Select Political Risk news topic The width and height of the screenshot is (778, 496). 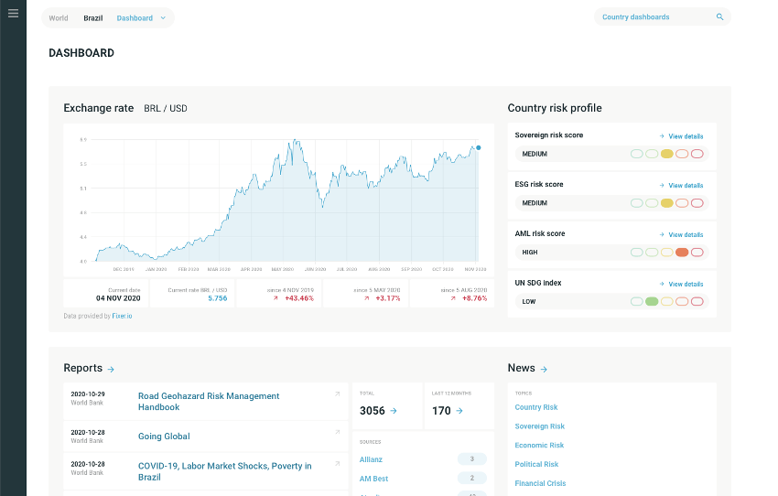(x=536, y=464)
